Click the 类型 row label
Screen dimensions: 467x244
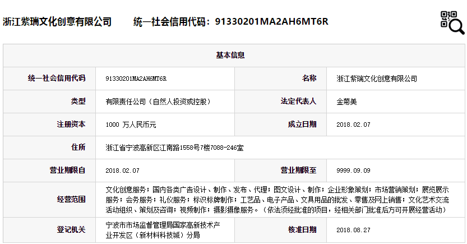coord(78,102)
